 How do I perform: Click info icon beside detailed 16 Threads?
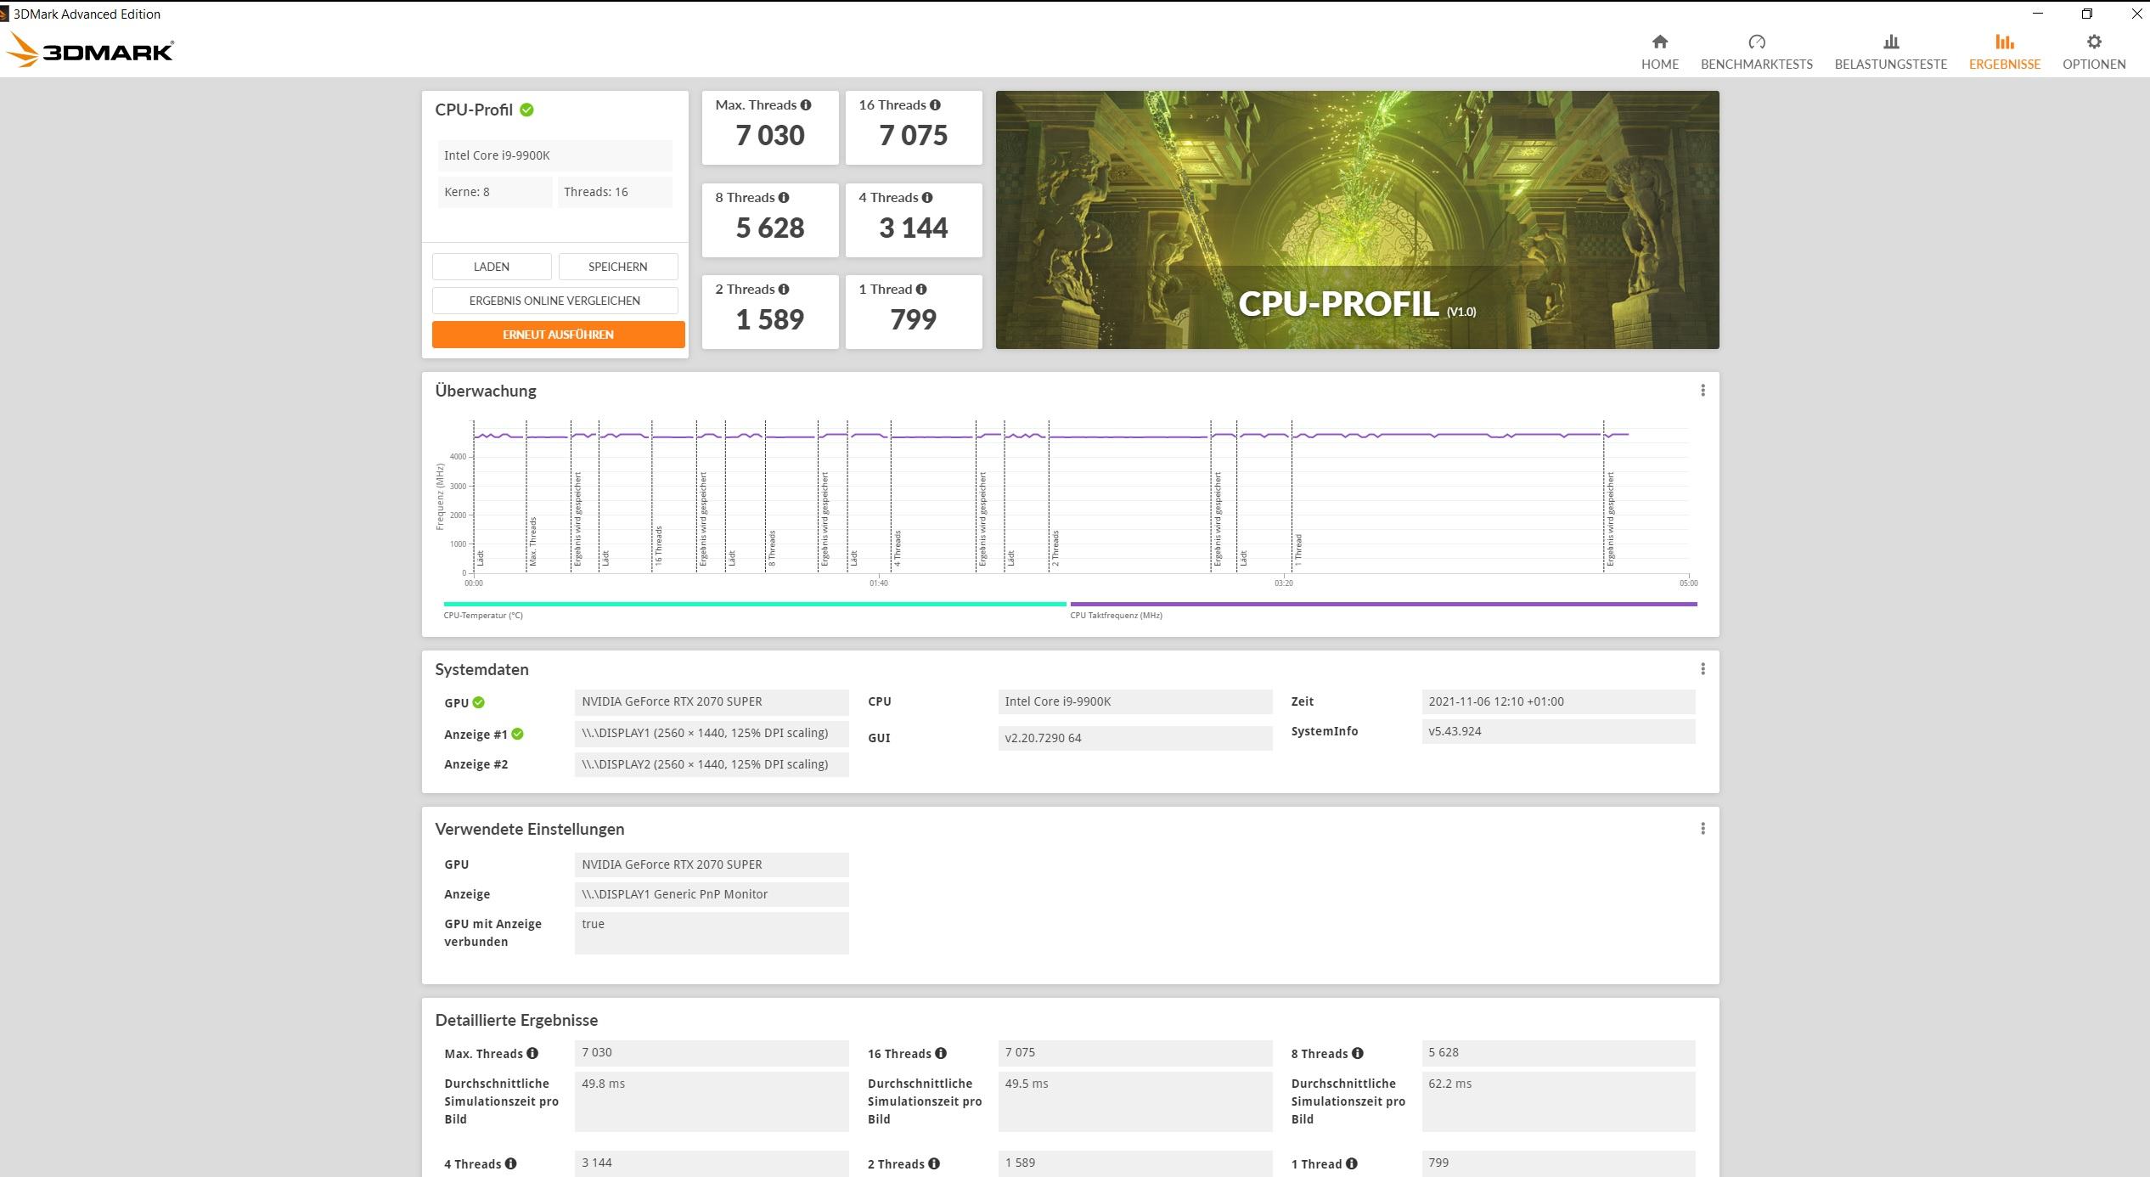point(941,1053)
